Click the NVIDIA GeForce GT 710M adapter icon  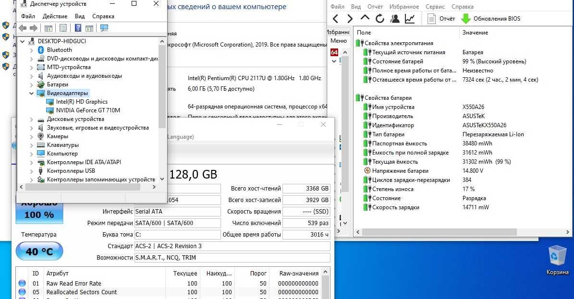[50, 110]
